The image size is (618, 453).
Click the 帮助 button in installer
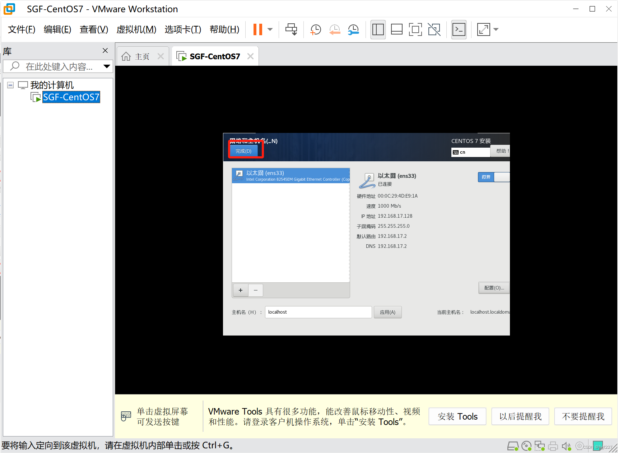pyautogui.click(x=501, y=151)
